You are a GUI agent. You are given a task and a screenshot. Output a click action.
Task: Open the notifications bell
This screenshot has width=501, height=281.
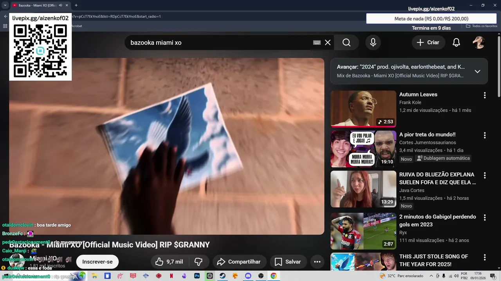(456, 43)
